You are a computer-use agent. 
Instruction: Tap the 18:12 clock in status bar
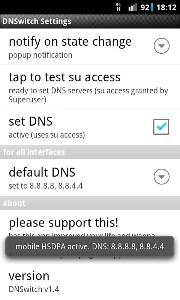click(x=166, y=7)
